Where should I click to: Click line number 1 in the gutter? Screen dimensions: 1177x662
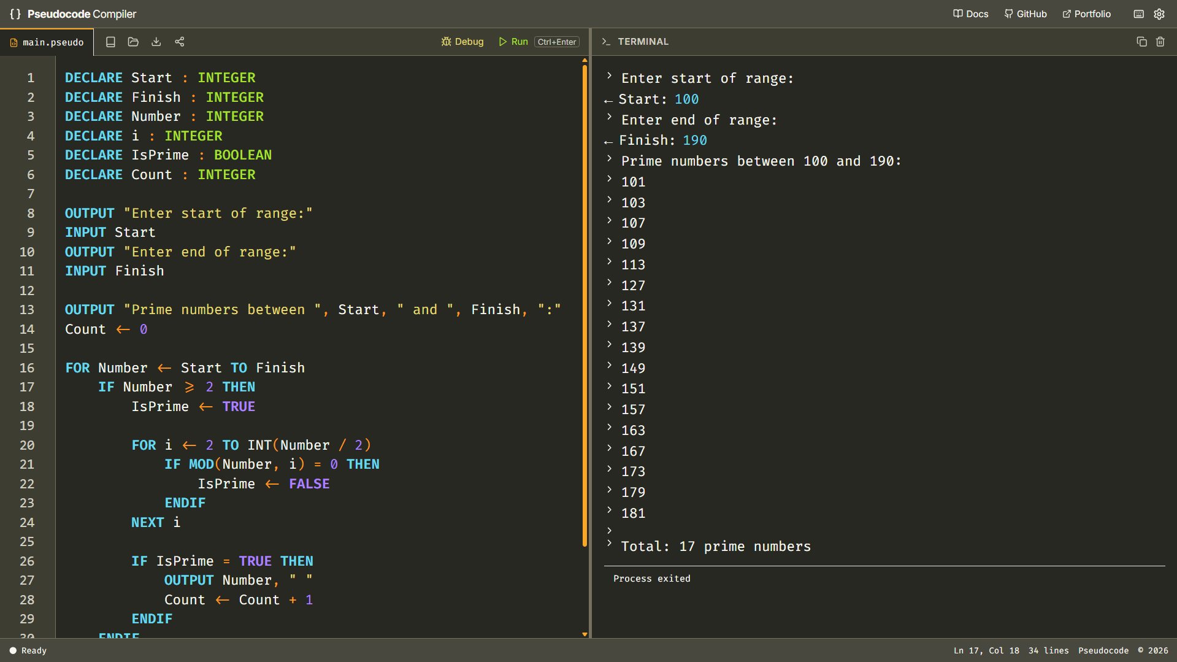pos(30,78)
